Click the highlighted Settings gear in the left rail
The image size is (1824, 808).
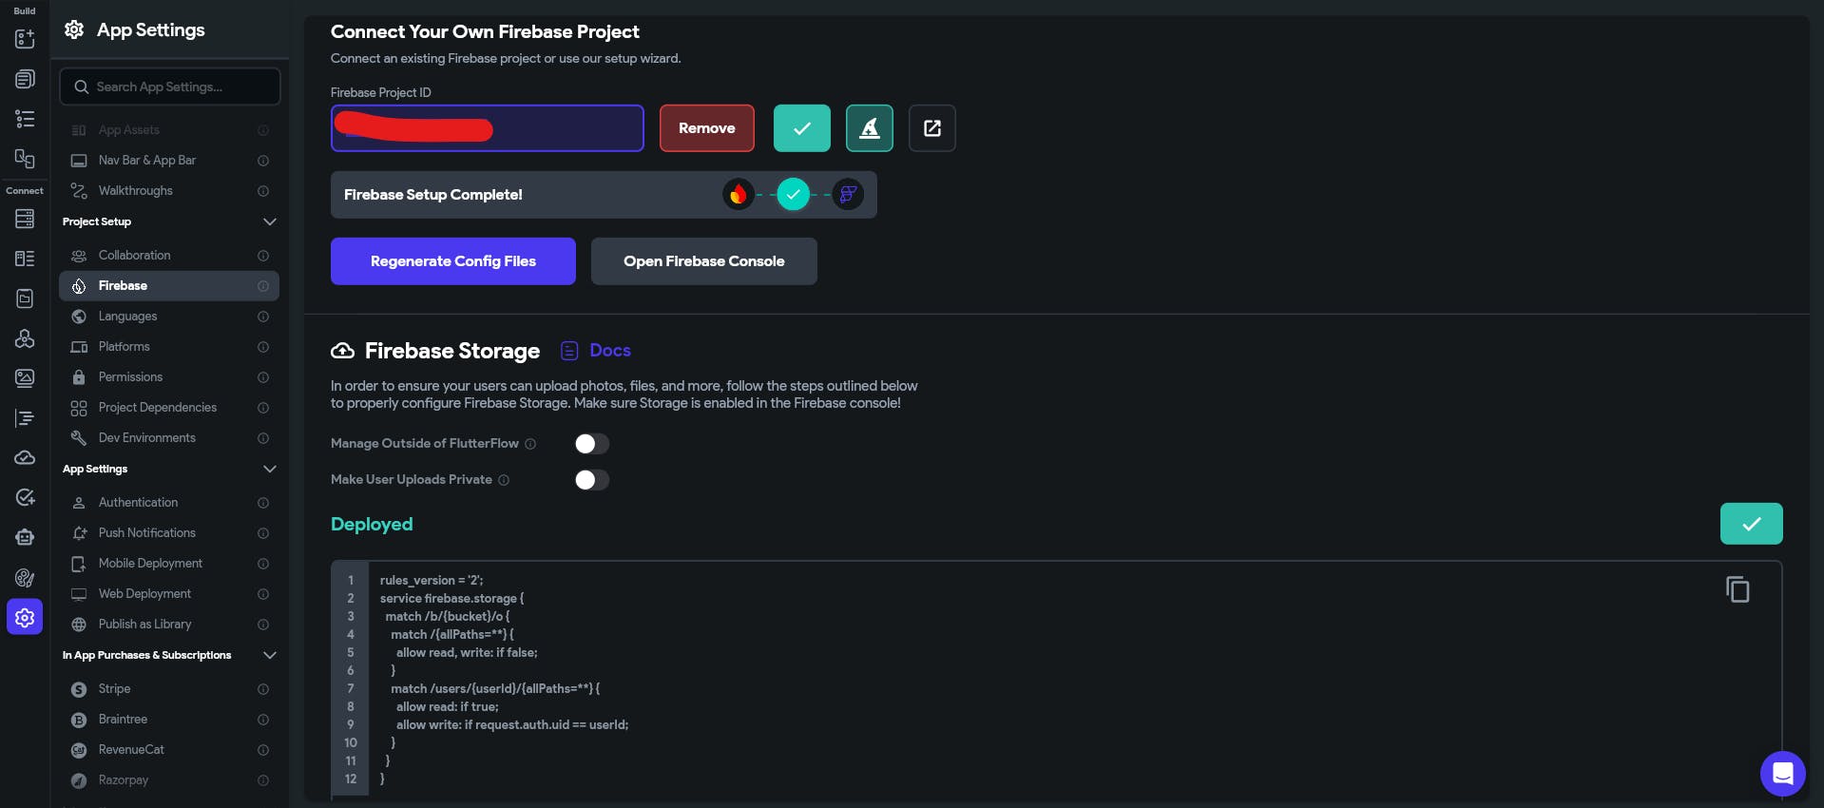[25, 618]
